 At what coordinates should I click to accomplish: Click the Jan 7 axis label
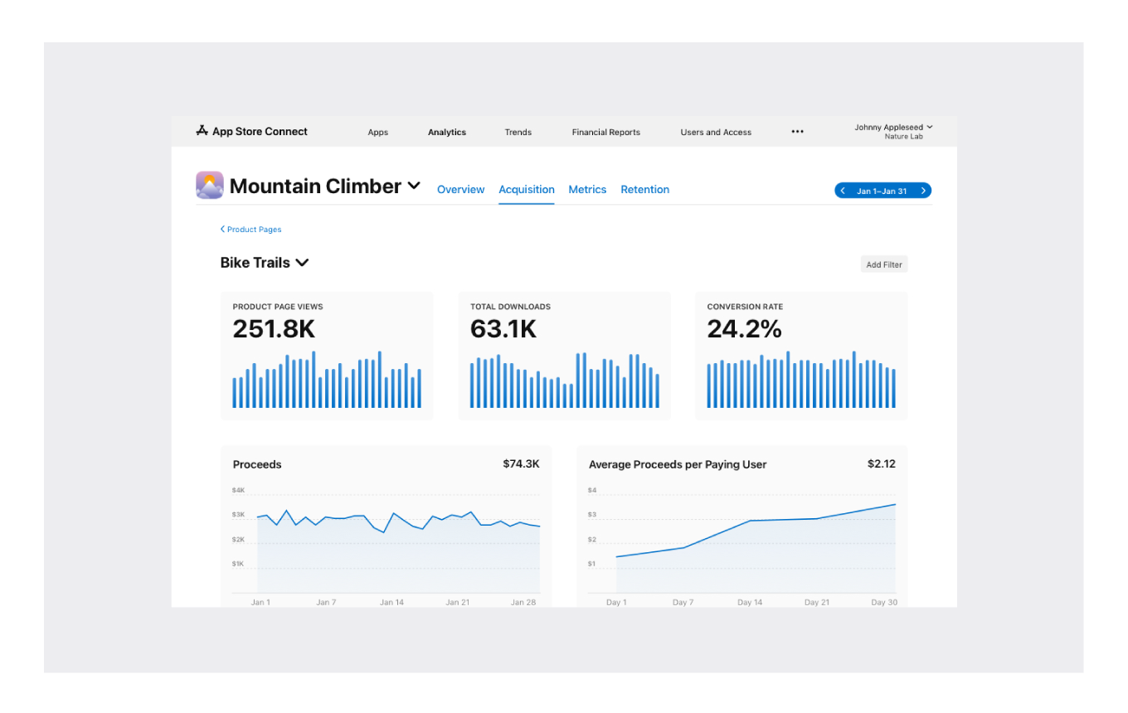click(x=326, y=603)
